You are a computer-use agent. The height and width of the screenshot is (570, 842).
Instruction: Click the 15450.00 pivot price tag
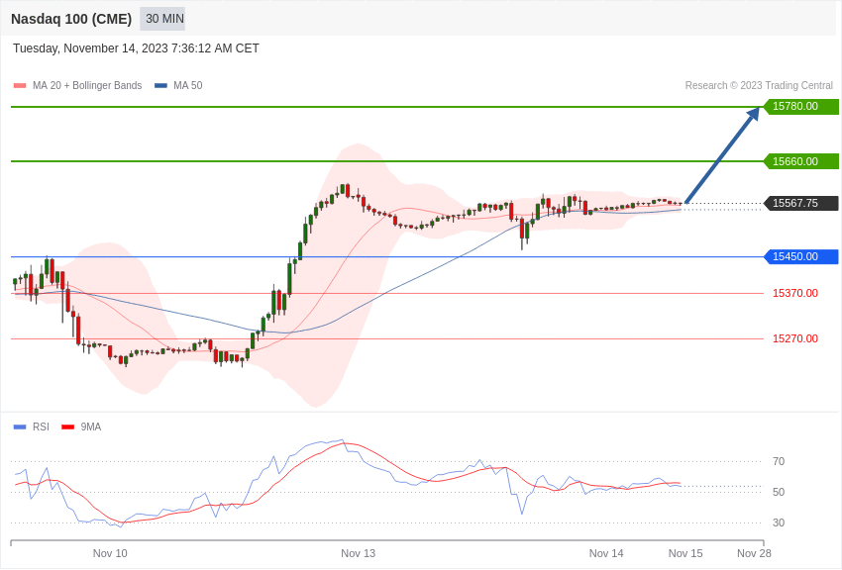pyautogui.click(x=800, y=256)
